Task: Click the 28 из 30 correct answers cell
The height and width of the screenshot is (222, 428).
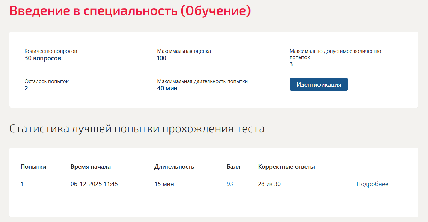Action: (269, 184)
